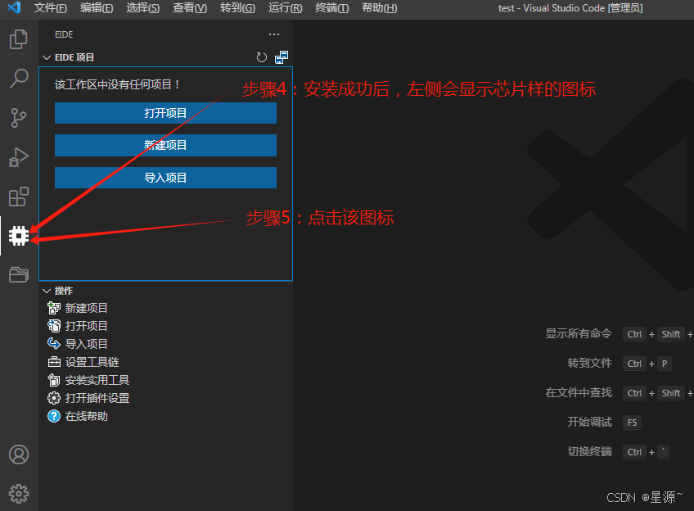Click the blue 导入项目 button

tap(165, 178)
